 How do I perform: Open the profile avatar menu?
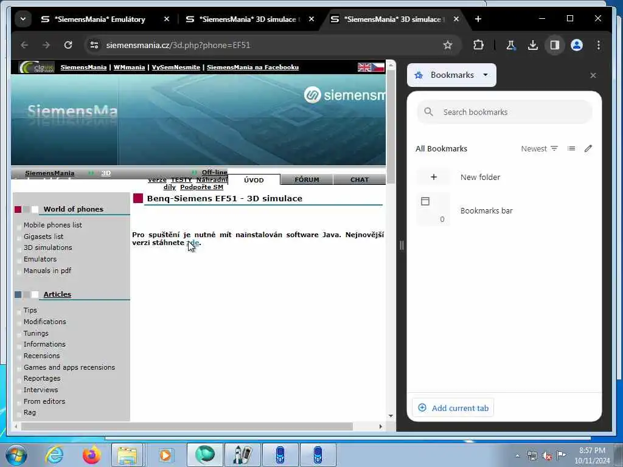(577, 45)
